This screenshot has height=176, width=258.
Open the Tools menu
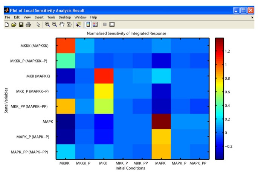[51, 17]
